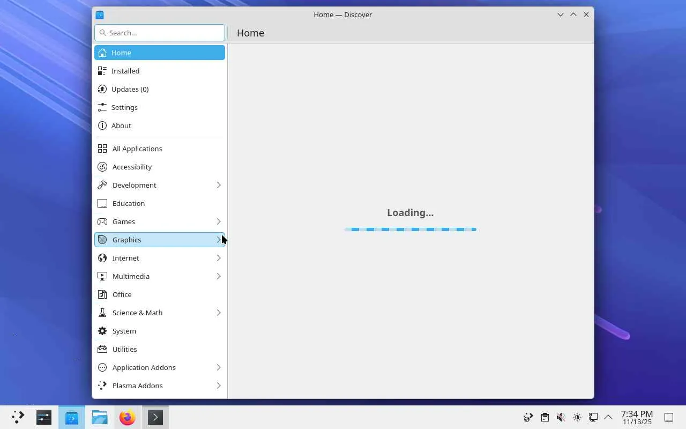Open the wired network tray icon
Screen dimensions: 686x429
(x=593, y=417)
